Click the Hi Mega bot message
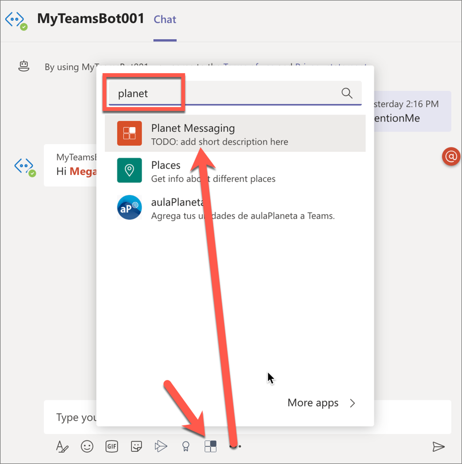 tap(70, 165)
